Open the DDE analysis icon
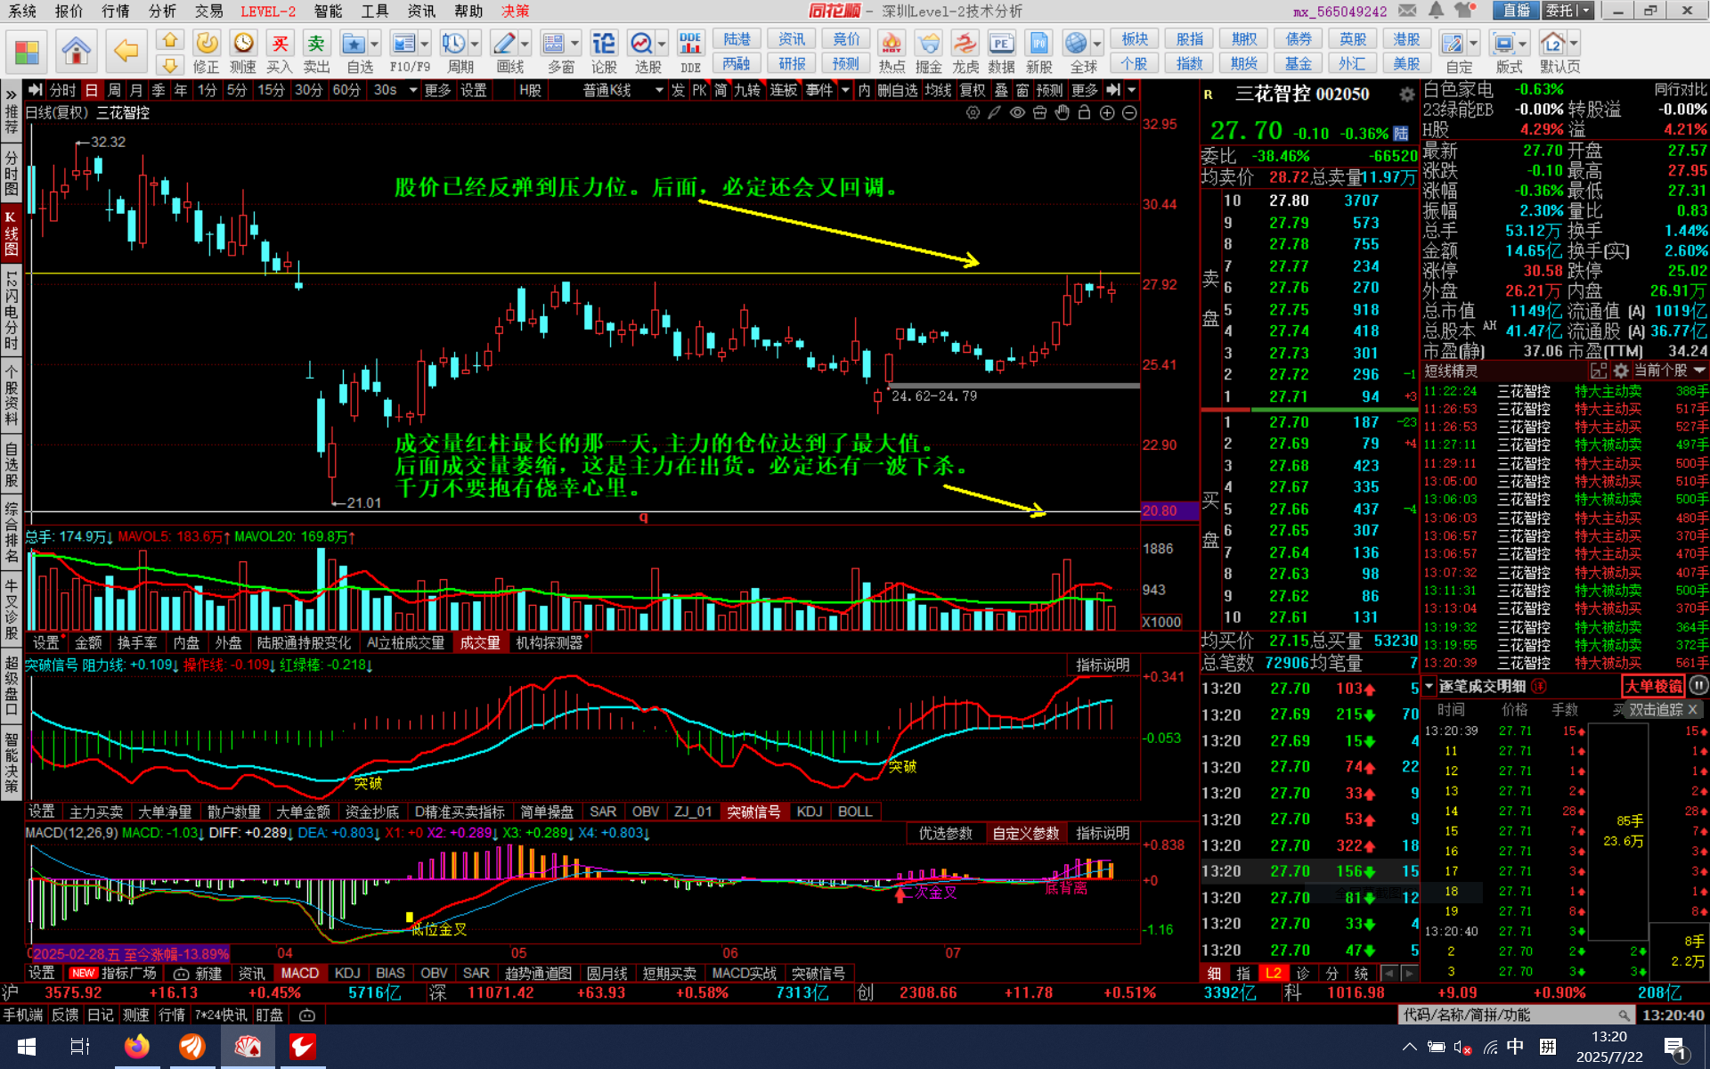 [x=690, y=53]
